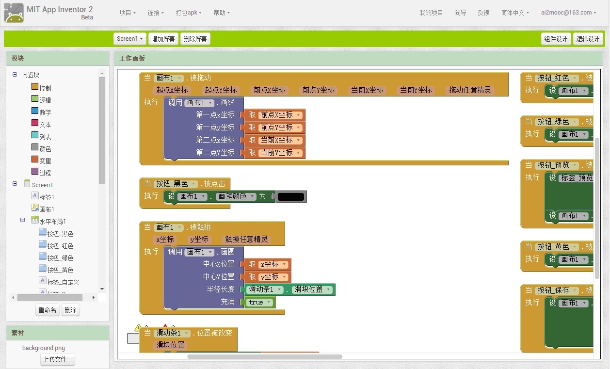Select the 颜色 block category swatch
Viewport: 610px width, 369px height.
click(x=35, y=147)
